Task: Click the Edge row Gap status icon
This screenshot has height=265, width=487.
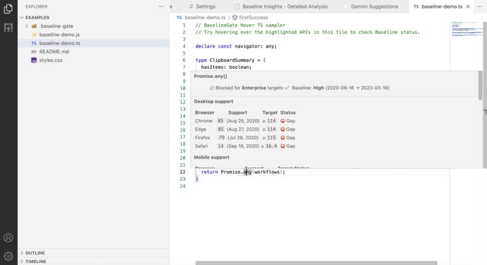Action: (x=283, y=129)
